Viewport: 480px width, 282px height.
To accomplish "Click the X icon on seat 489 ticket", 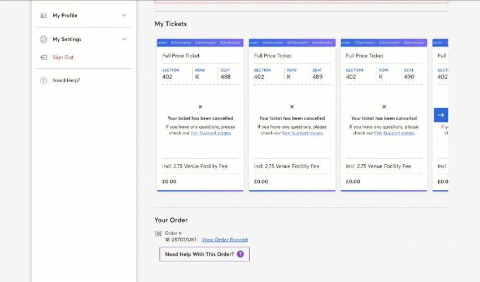I will (292, 107).
